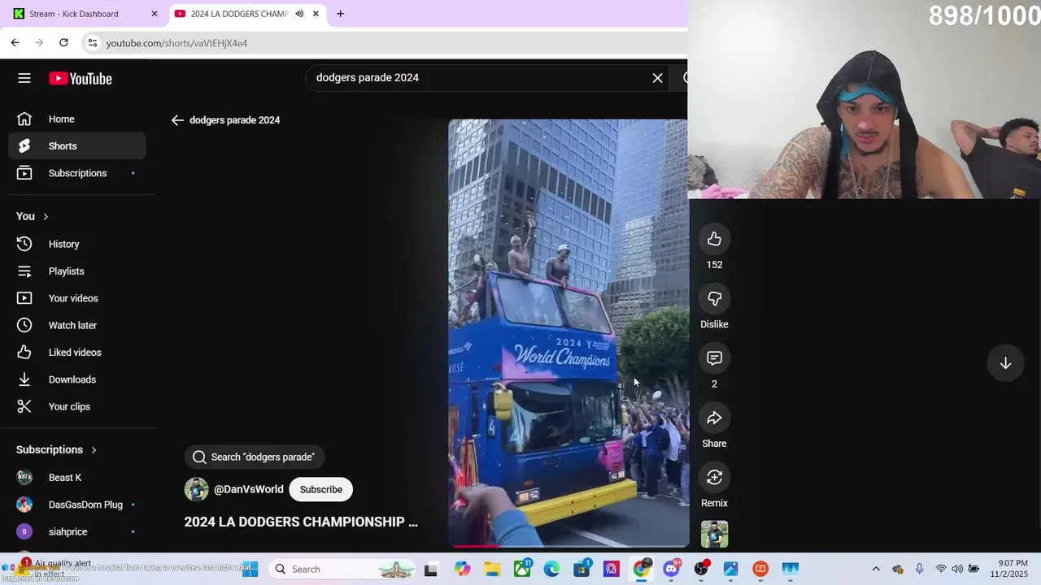Open the comments icon showing 2

(x=714, y=358)
